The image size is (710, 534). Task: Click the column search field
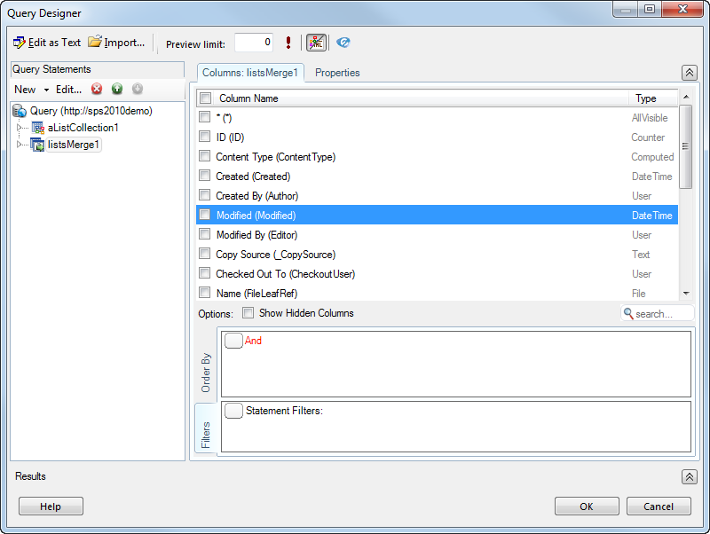662,314
